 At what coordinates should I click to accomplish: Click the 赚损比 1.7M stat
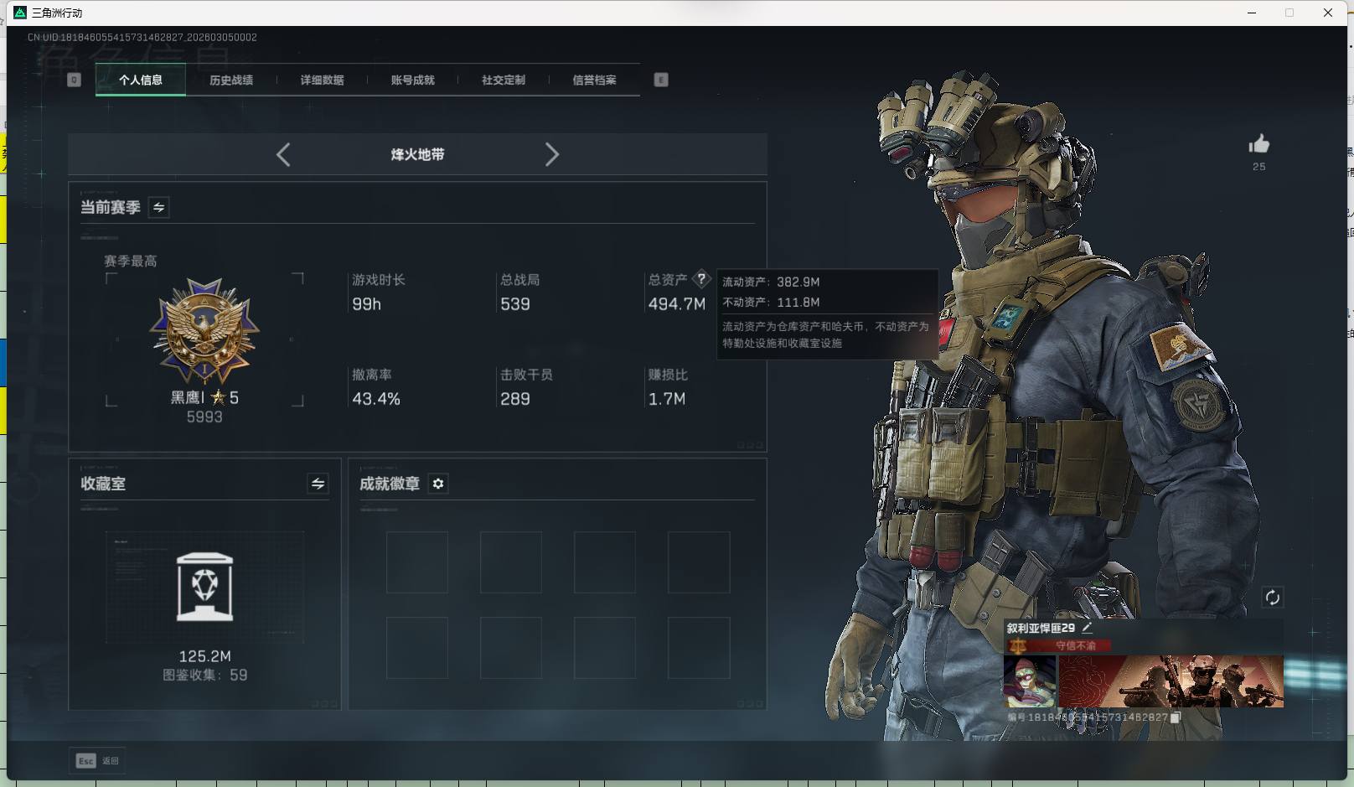[668, 387]
